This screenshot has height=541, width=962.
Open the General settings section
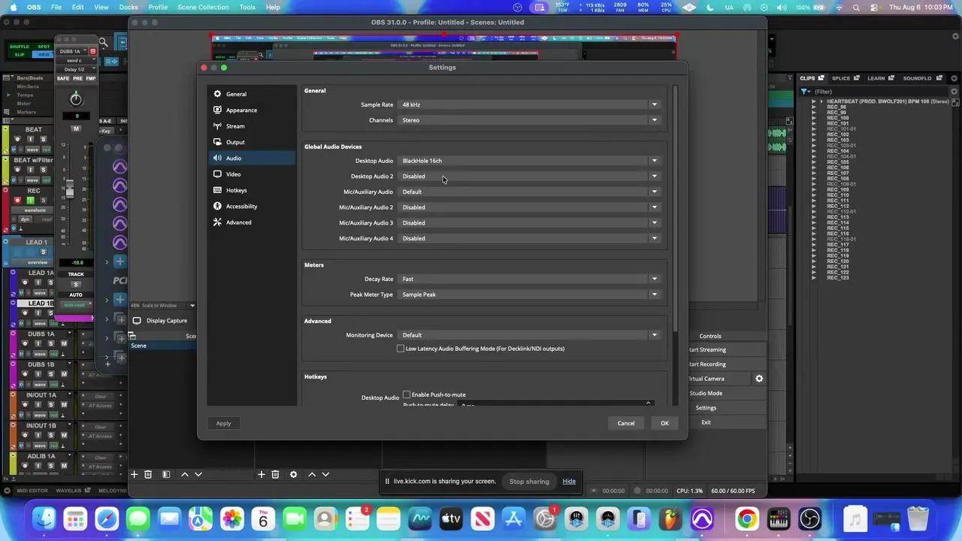point(252,94)
